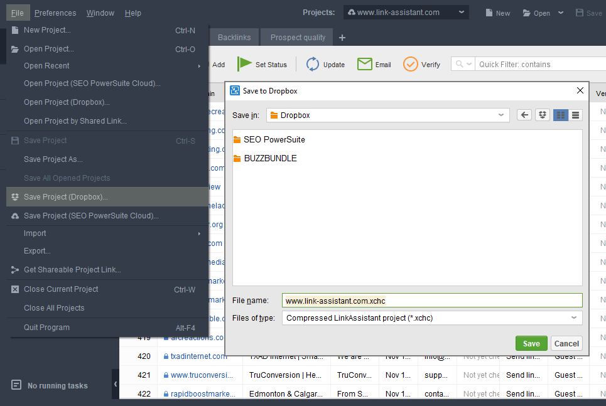Click the Dropbox home icon in Save dialog
The width and height of the screenshot is (606, 406).
(543, 115)
